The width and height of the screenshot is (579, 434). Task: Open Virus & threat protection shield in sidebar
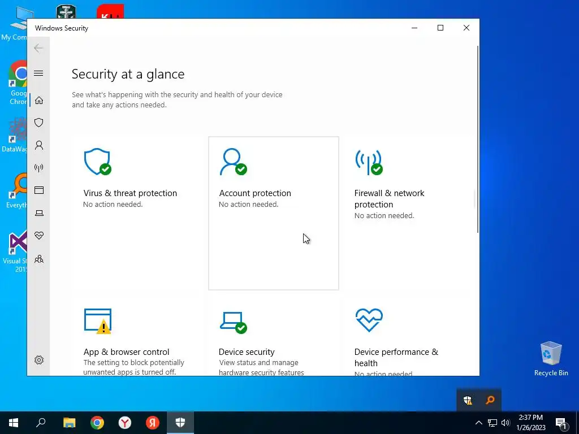pos(39,123)
